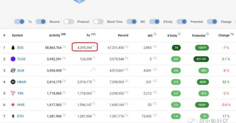Sort by Potential column header

[x=199, y=36]
